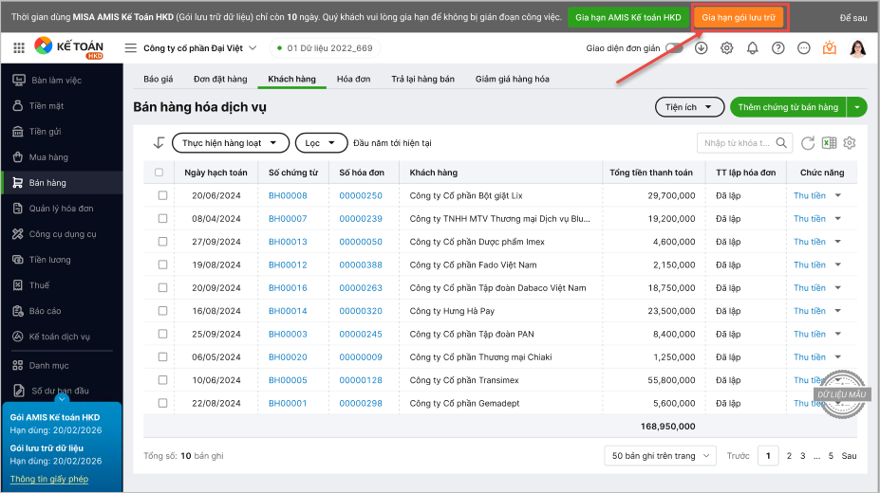Screen dimensions: 880x493
Task: Open the settings gear in top bar
Action: click(x=727, y=48)
